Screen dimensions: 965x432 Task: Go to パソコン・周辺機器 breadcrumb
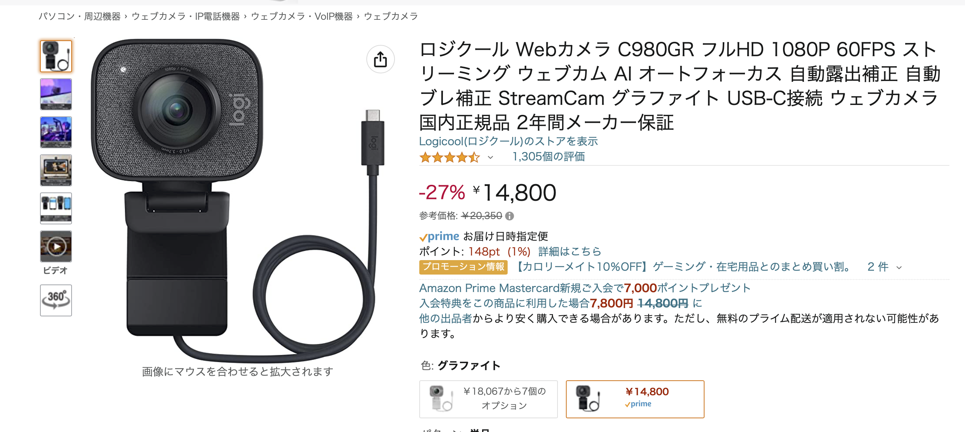coord(79,16)
